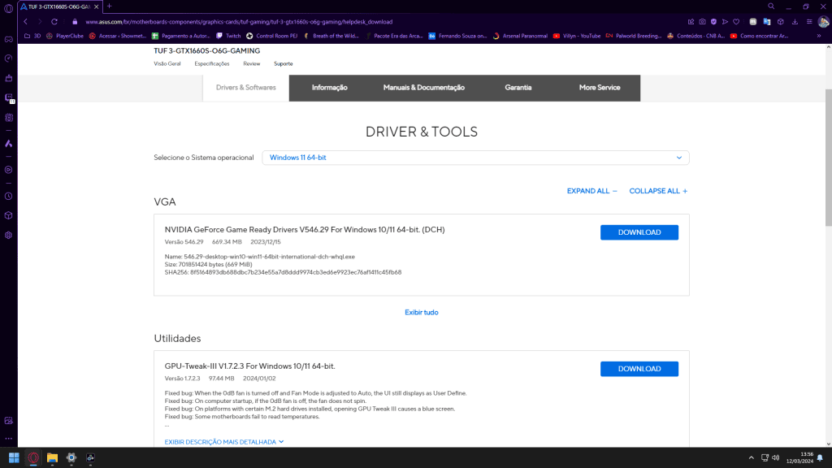Click the padlock site info icon
This screenshot has height=468, width=832.
75,22
